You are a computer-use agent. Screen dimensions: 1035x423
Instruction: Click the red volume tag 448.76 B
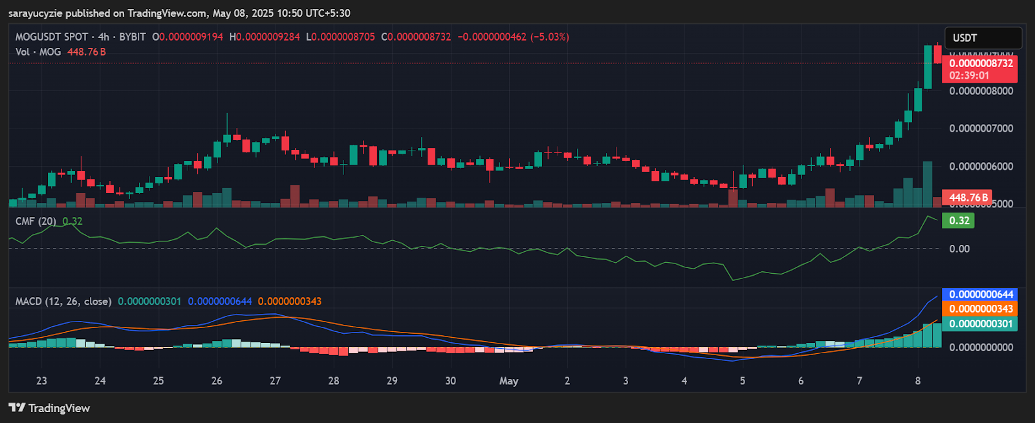point(967,198)
